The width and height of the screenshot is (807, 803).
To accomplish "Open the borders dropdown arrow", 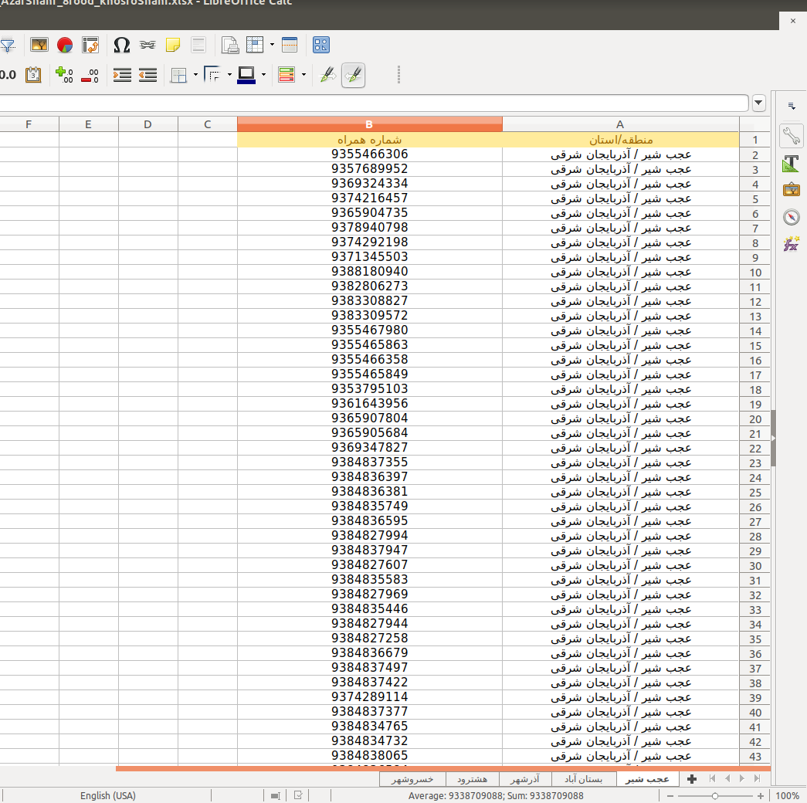I will click(195, 75).
